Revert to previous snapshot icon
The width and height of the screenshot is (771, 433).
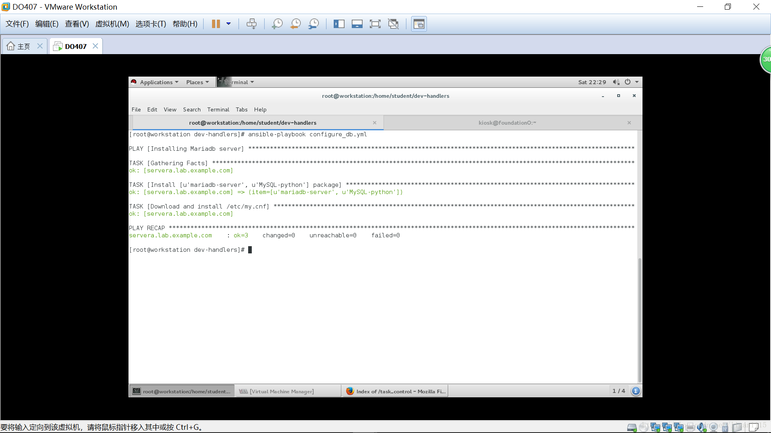click(296, 24)
